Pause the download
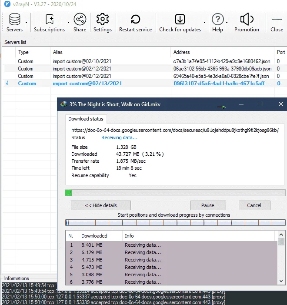Screen dimensions: 287x305 tap(208, 205)
